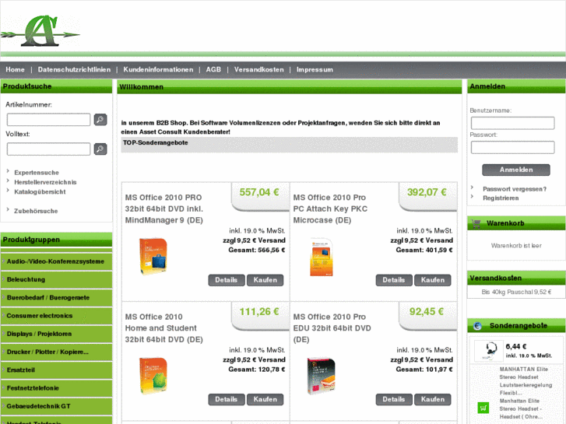This screenshot has width=566, height=424.
Task: Open Office Home and Student product image
Action: click(x=153, y=375)
